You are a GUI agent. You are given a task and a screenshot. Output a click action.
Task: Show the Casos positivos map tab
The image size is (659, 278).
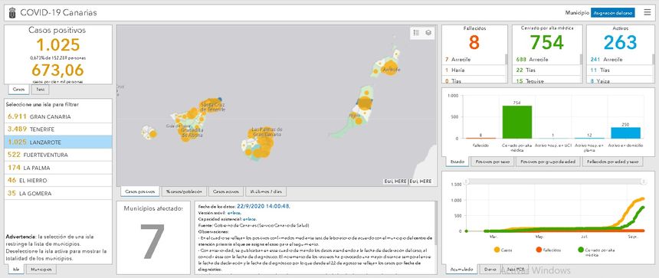pyautogui.click(x=140, y=191)
